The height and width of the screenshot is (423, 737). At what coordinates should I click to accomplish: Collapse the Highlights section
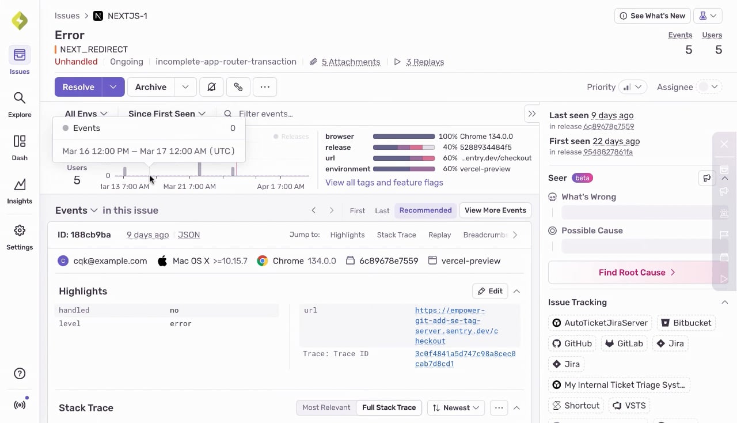pos(516,291)
